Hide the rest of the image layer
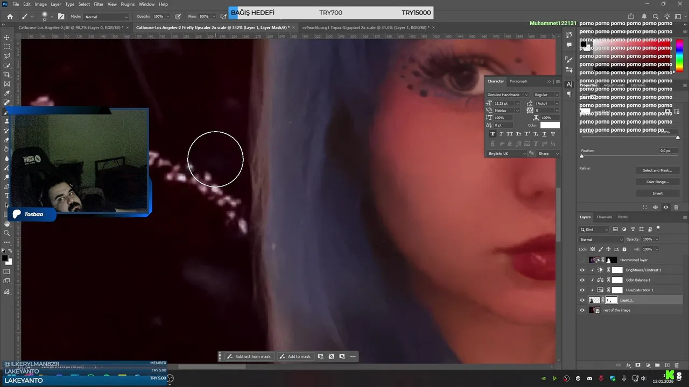 (582, 310)
